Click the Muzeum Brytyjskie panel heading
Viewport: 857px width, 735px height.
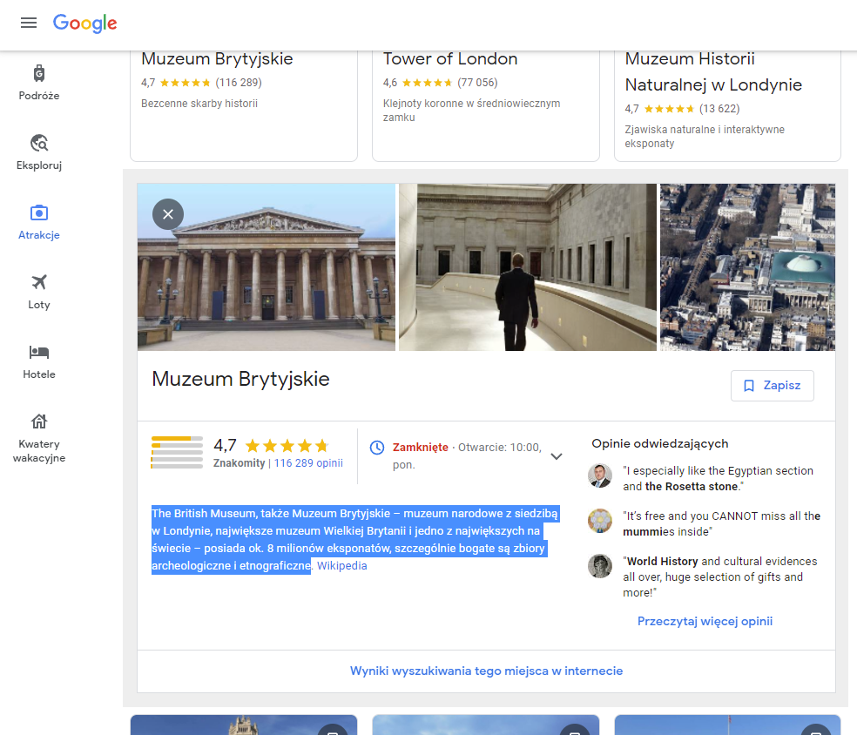coord(240,379)
